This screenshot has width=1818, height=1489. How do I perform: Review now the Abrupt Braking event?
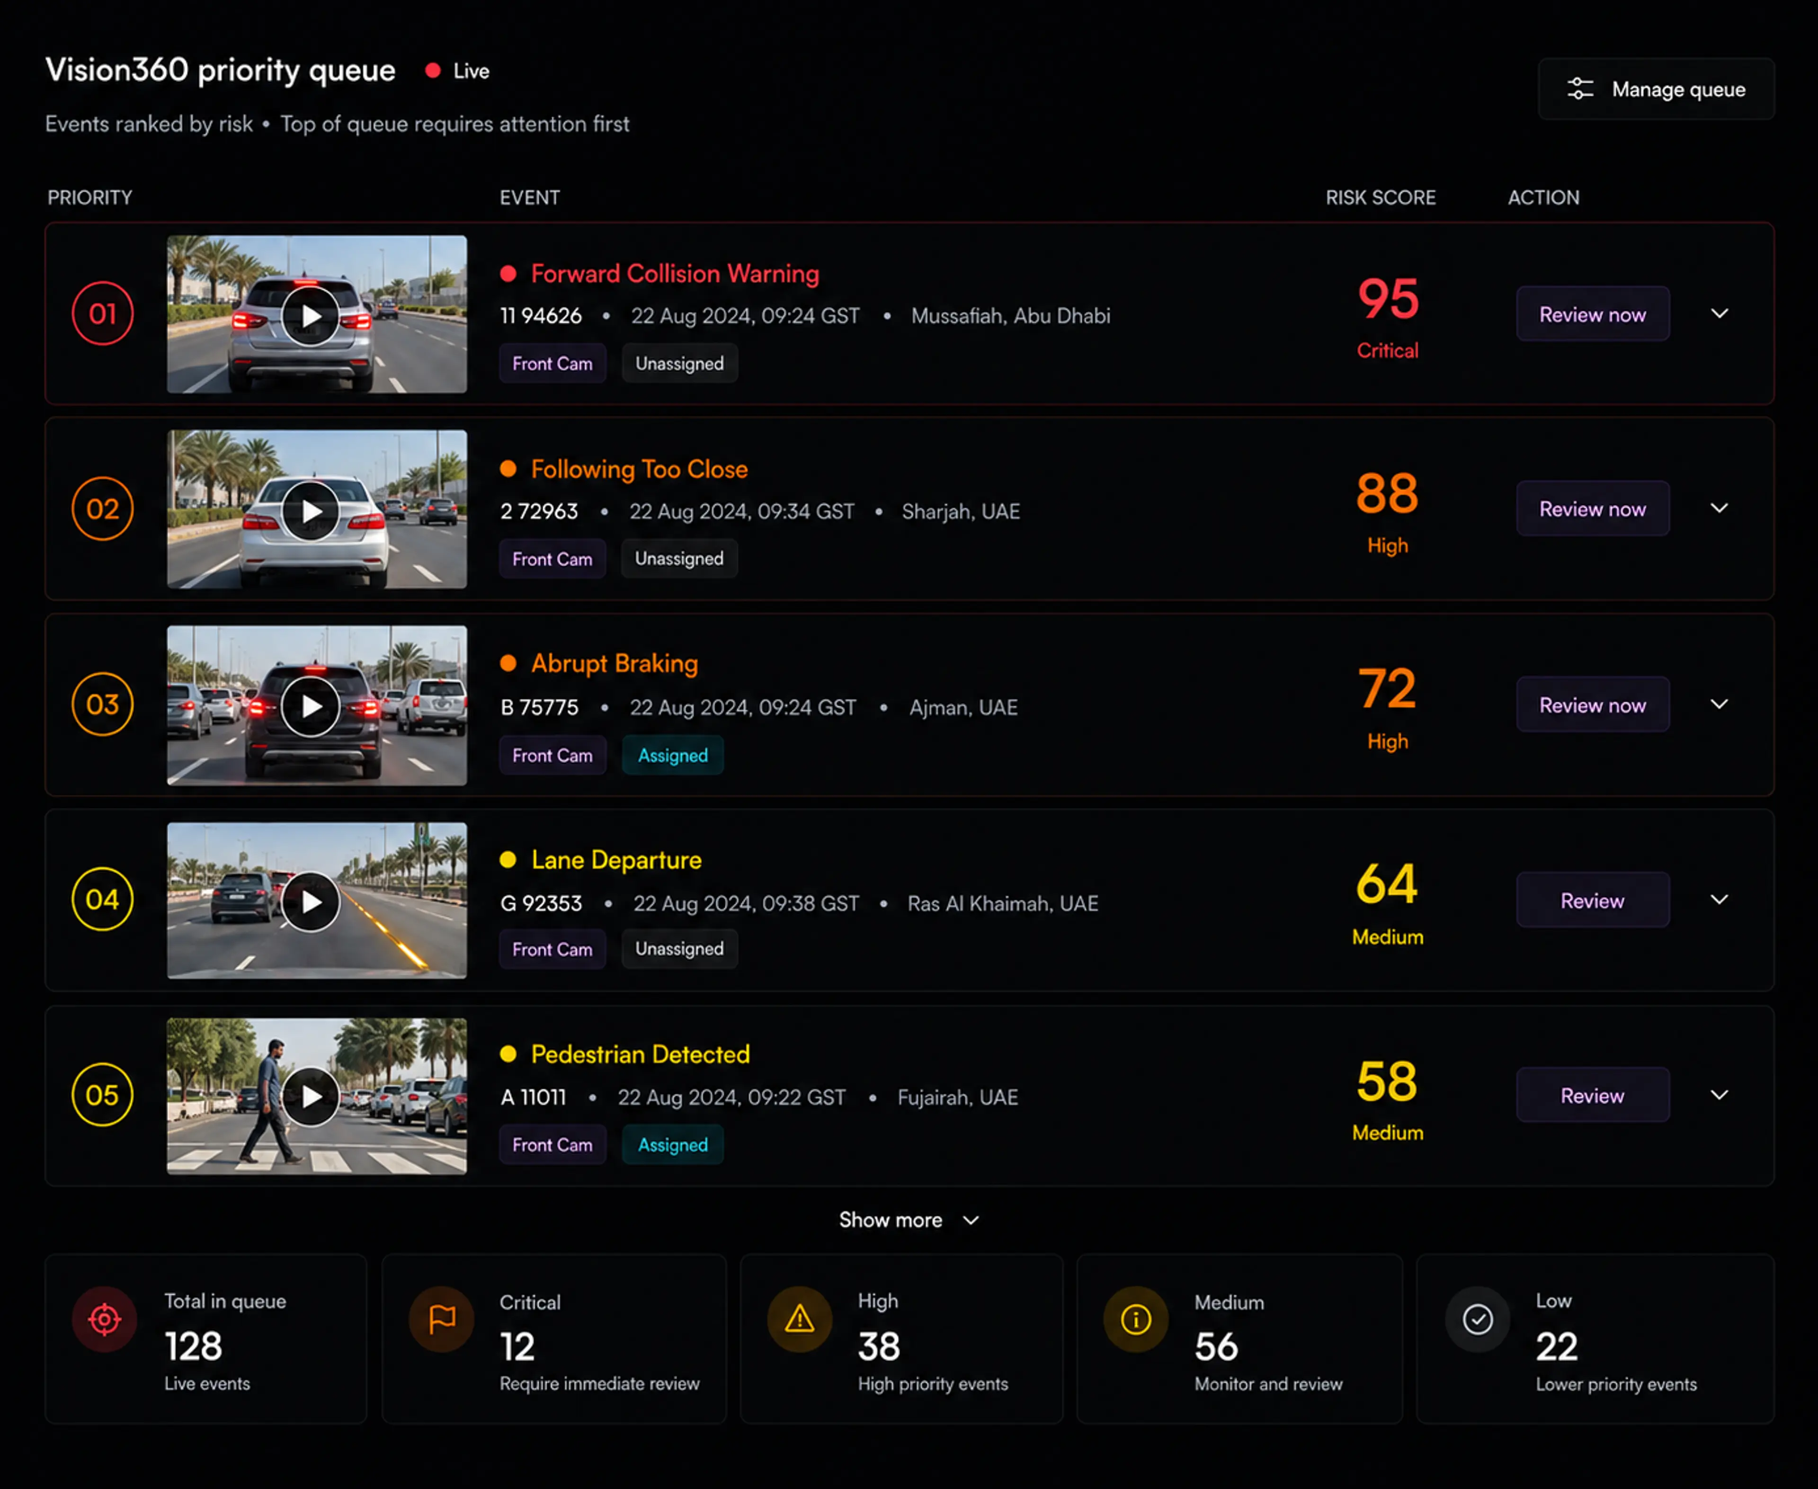(1593, 704)
